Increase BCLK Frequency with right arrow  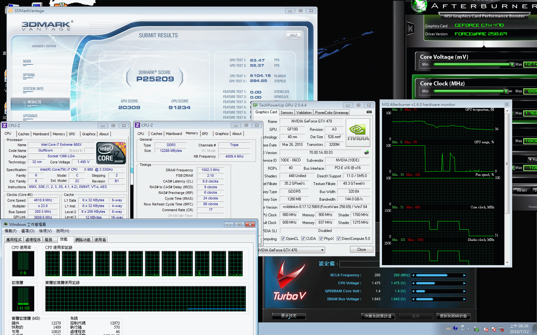pos(464,275)
